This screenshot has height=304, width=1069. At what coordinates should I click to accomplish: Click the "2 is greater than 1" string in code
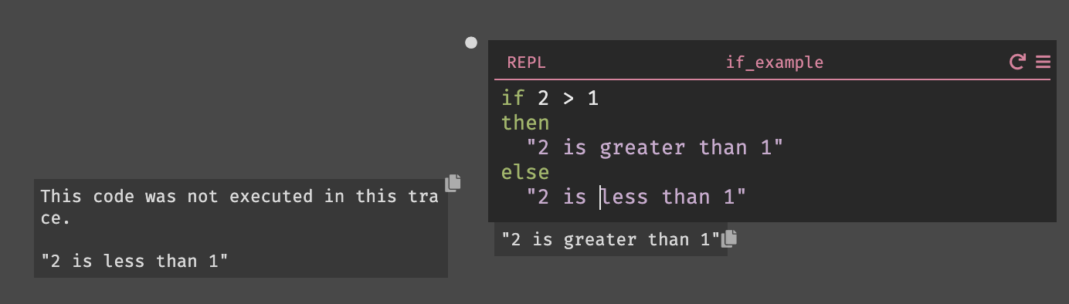(x=655, y=147)
